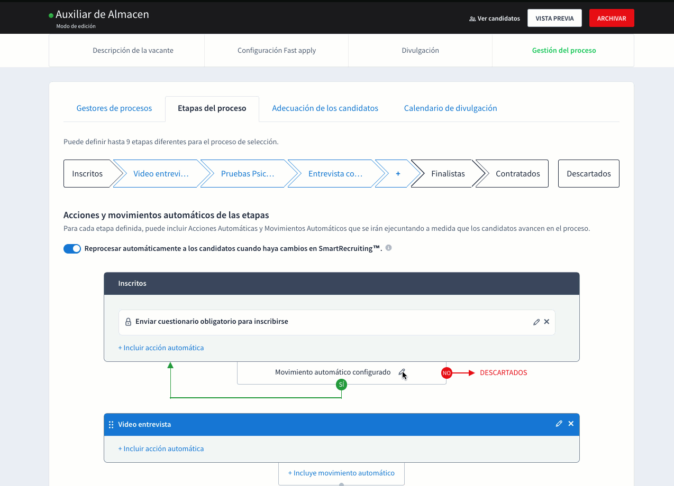Screen dimensions: 674x486
Task: Toggle off automatic reprocessing of candidates
Action: pos(72,248)
